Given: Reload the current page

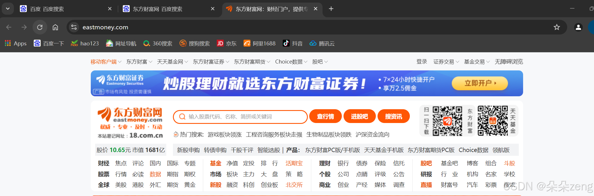Looking at the screenshot, I should [40, 27].
